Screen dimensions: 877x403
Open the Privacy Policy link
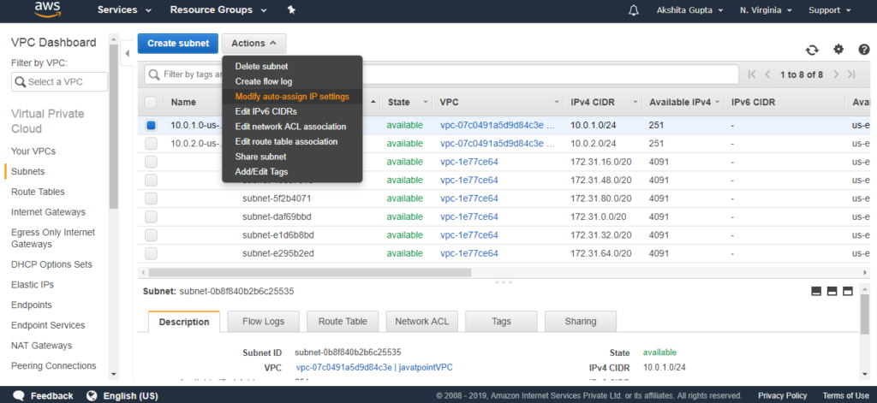coord(783,396)
